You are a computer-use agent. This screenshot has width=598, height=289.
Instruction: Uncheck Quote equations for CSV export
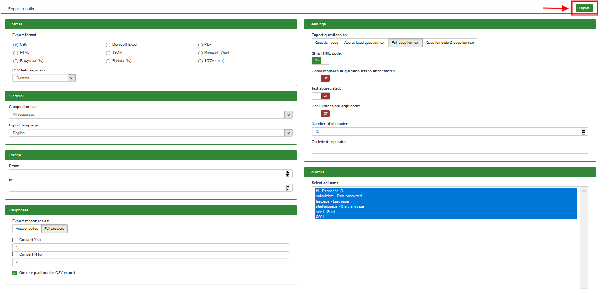pos(15,273)
